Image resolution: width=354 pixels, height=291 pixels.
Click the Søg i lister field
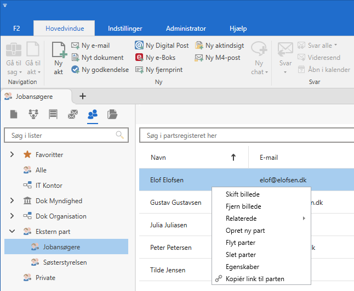click(x=66, y=135)
